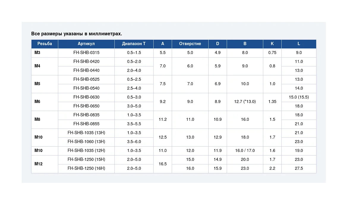The width and height of the screenshot is (353, 203).
Task: Click article FH-SHB-0420 cell
Action: [x=86, y=62]
